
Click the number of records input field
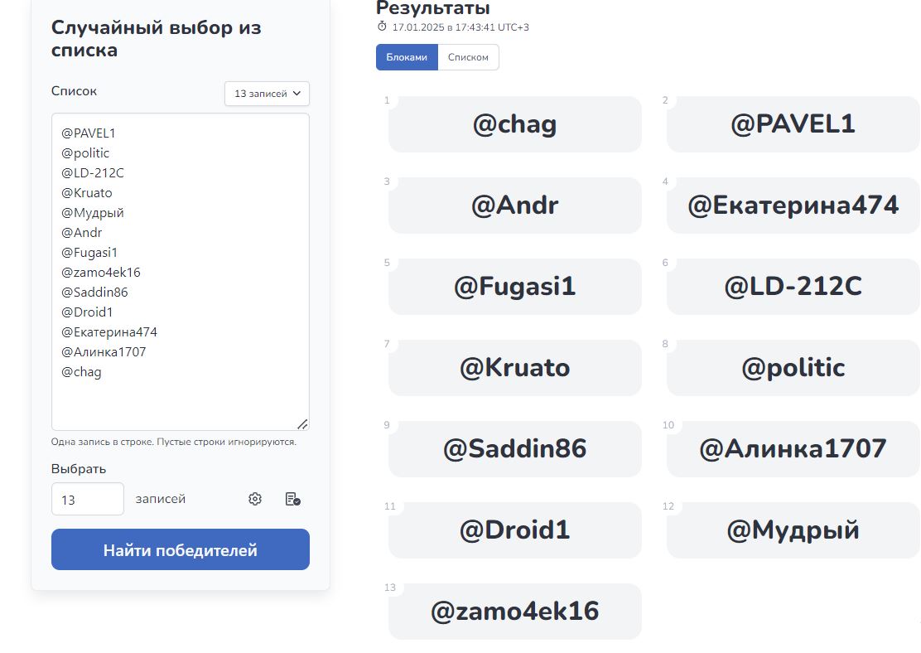88,499
